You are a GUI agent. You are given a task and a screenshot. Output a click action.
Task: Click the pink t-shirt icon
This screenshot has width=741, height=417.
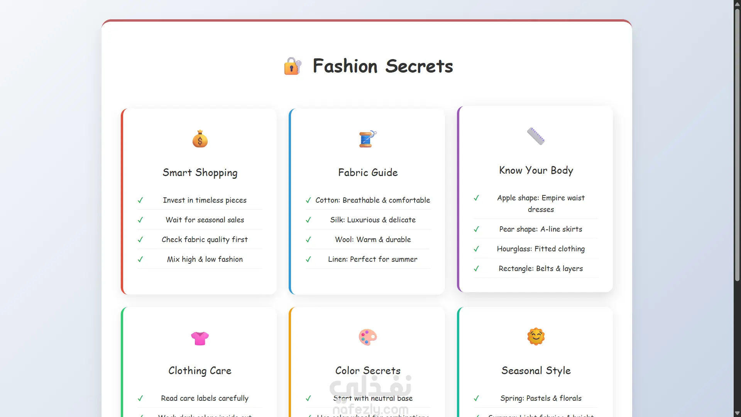[200, 338]
